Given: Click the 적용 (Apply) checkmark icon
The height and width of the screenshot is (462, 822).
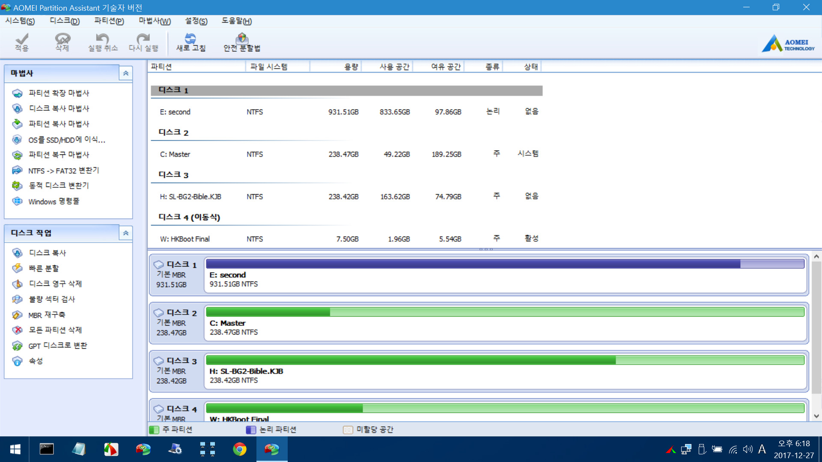Looking at the screenshot, I should click(22, 38).
